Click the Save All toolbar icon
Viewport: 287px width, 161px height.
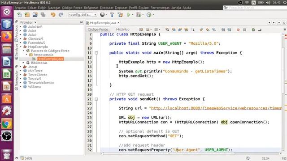pos(43,15)
